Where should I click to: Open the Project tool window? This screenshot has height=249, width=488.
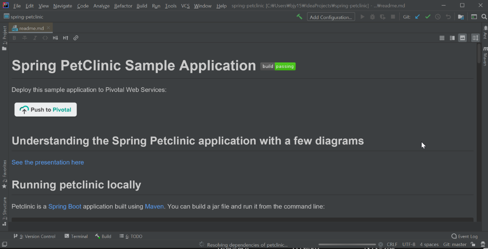[x=4, y=38]
